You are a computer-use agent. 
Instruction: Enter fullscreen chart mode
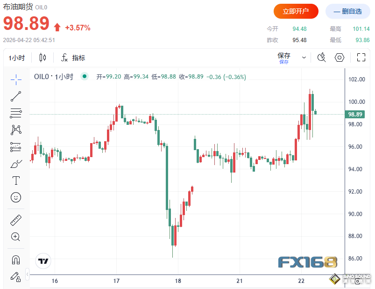coord(361,58)
